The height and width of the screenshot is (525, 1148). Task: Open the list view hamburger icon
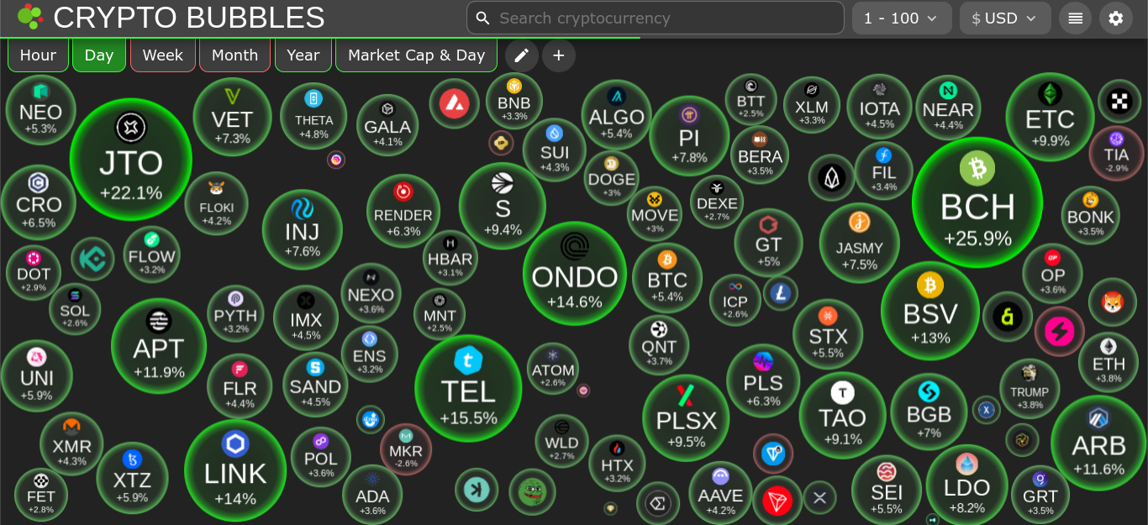[x=1076, y=18]
